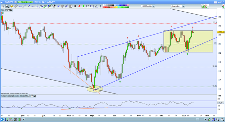Select the arrow cursor tool
This screenshot has width=225, height=122.
pos(3,6)
